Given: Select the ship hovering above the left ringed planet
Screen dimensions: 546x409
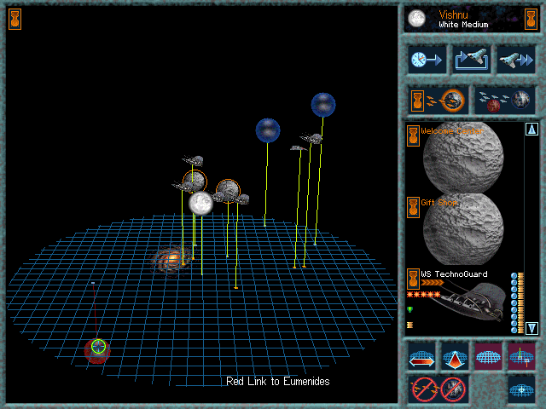Looking at the screenshot, I should (x=193, y=161).
